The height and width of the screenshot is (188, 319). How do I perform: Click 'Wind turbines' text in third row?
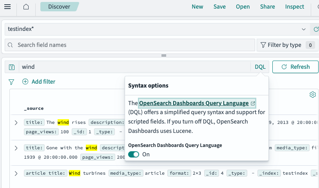point(87,173)
